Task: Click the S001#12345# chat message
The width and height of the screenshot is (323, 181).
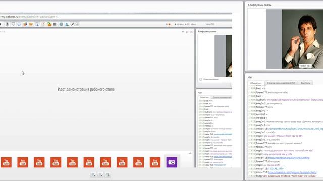Action: (266, 169)
